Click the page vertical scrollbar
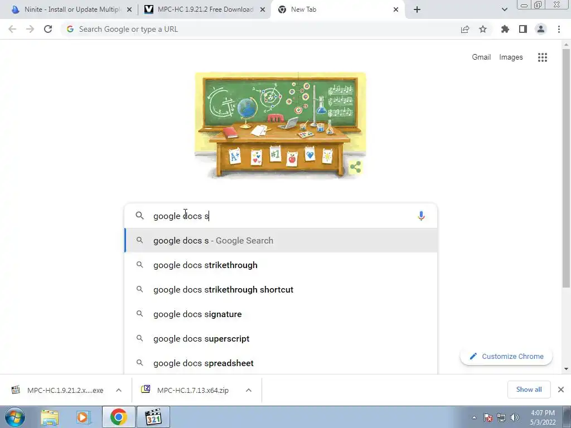571x428 pixels. point(566,167)
